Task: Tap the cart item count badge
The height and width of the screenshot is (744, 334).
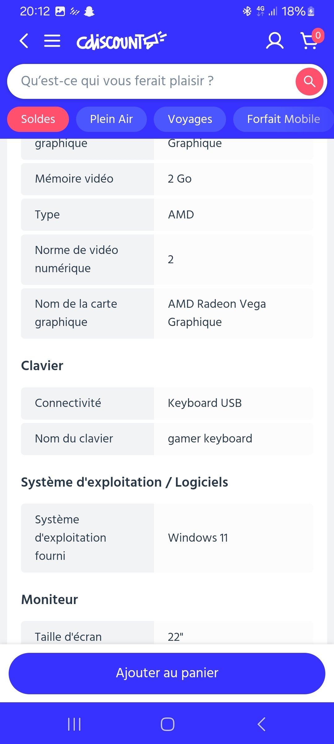Action: (x=318, y=36)
